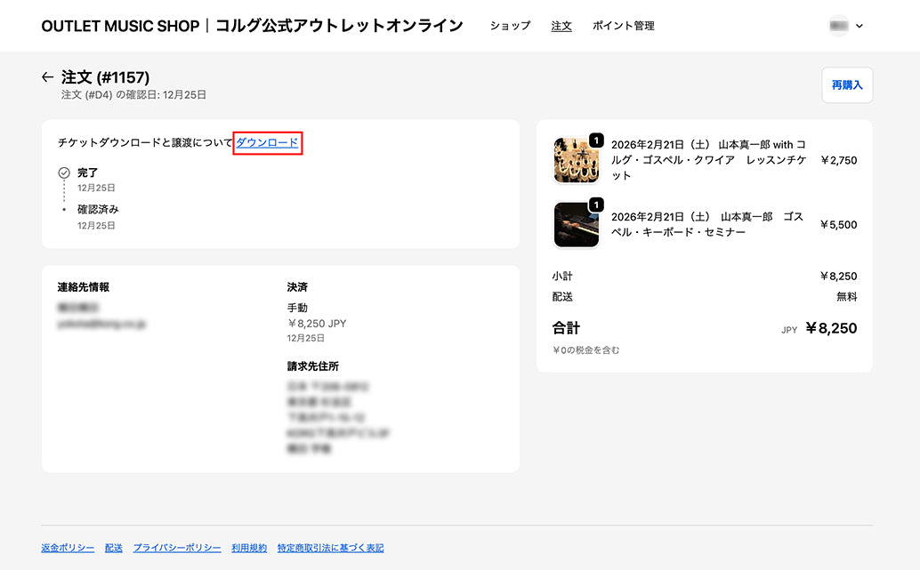Open the ショップ menu item
920x570 pixels.
pyautogui.click(x=510, y=26)
